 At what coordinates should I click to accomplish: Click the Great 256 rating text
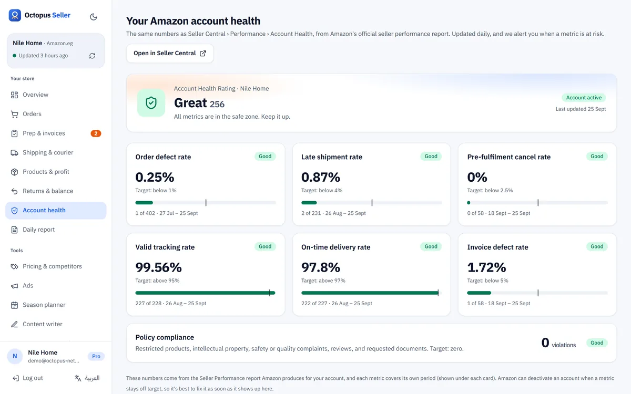coord(199,103)
